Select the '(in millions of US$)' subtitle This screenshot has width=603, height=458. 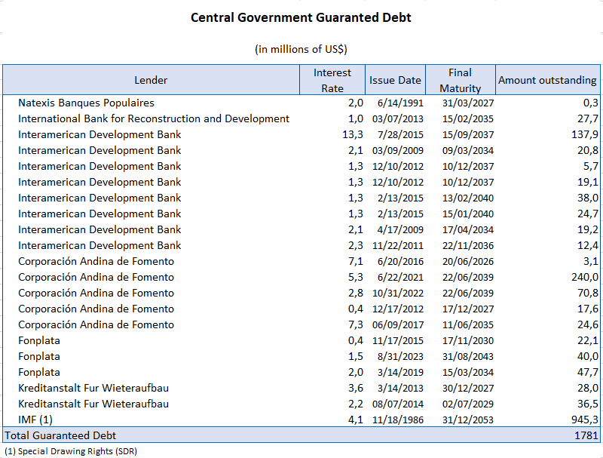pyautogui.click(x=301, y=49)
